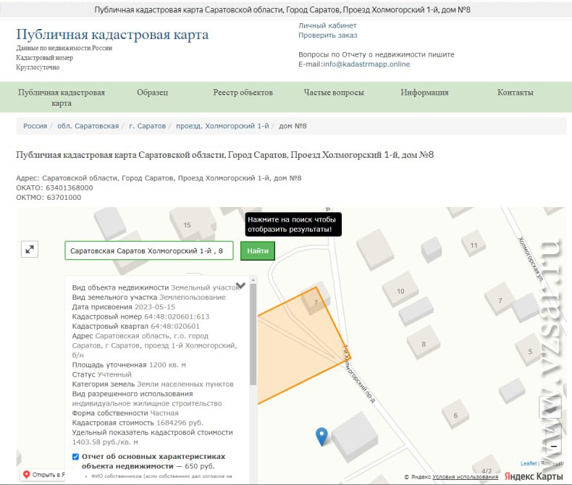This screenshot has width=572, height=485.
Task: Click the blue location marker pin
Action: (x=322, y=436)
